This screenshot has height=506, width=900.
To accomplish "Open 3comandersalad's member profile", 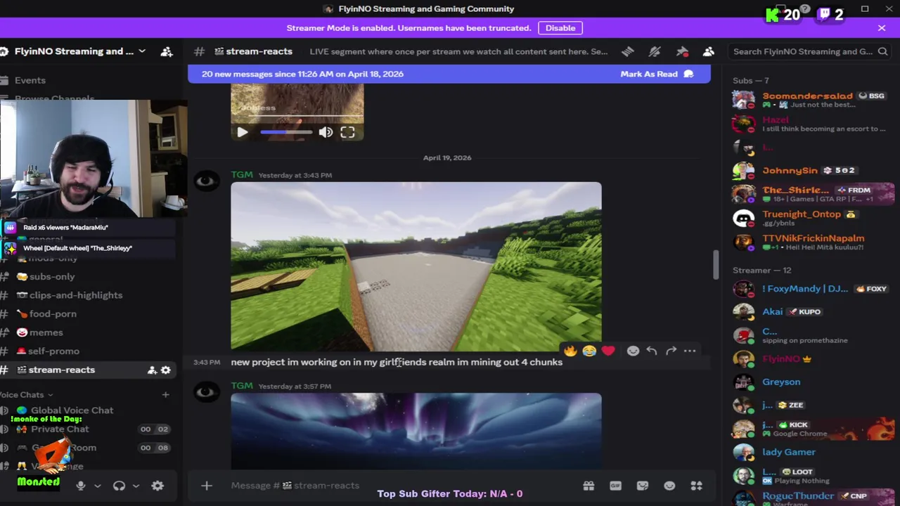I will [812, 100].
